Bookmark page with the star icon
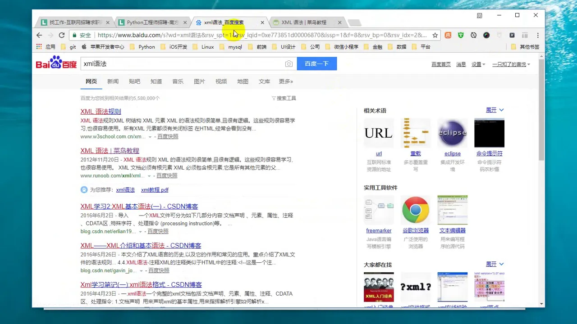Viewport: 577px width, 324px height. 435,35
